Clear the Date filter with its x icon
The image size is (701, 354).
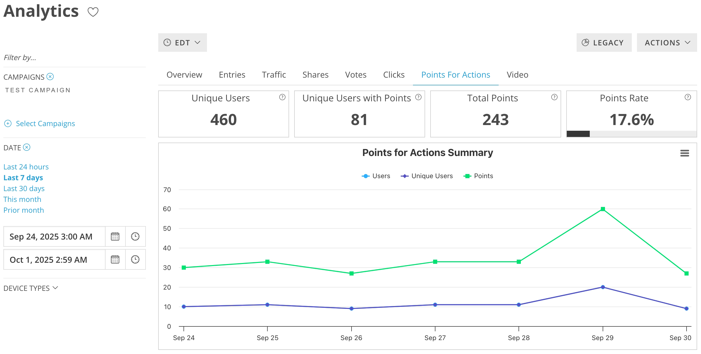(x=27, y=147)
